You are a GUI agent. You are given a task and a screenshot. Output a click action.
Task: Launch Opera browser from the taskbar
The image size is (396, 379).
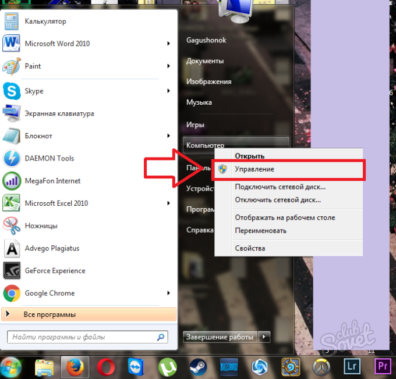(x=106, y=367)
